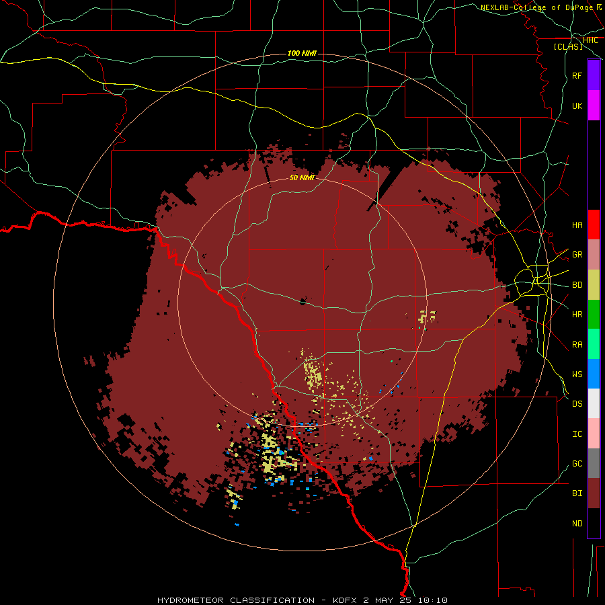
Task: Click the 'GR' legend label
Action: pyautogui.click(x=577, y=255)
